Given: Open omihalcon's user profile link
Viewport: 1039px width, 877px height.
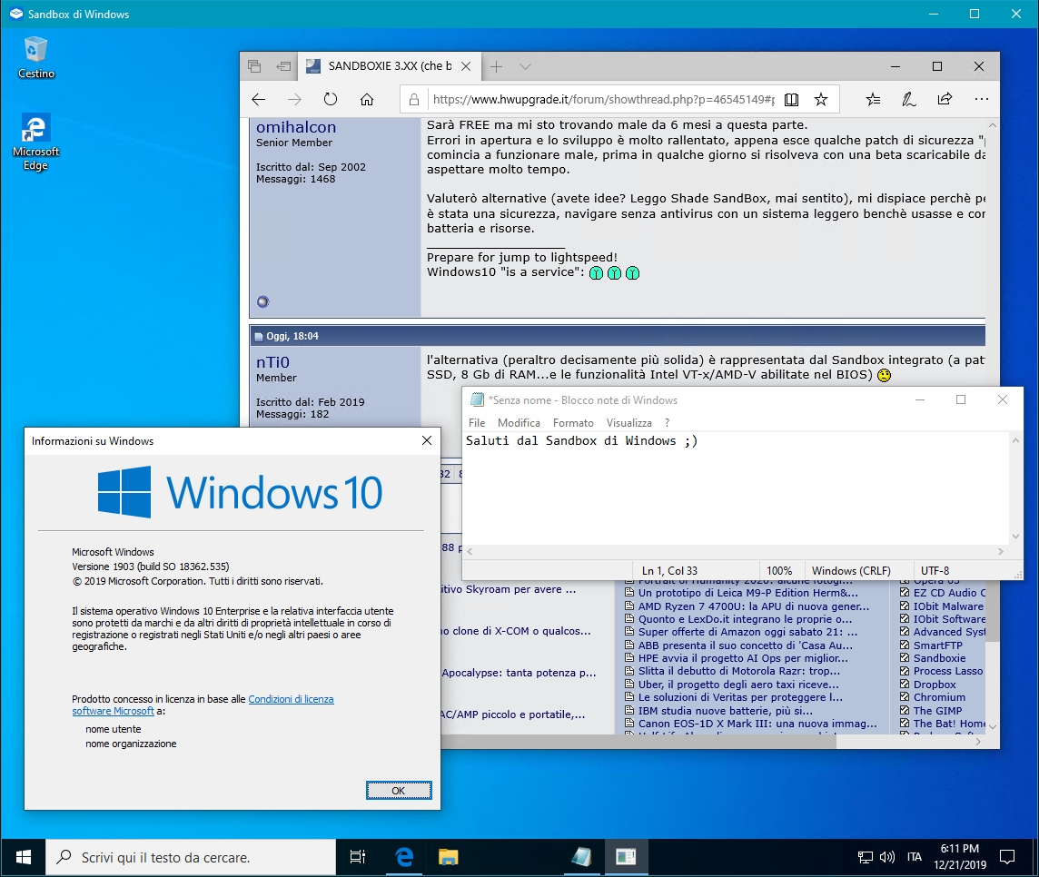Looking at the screenshot, I should 296,126.
